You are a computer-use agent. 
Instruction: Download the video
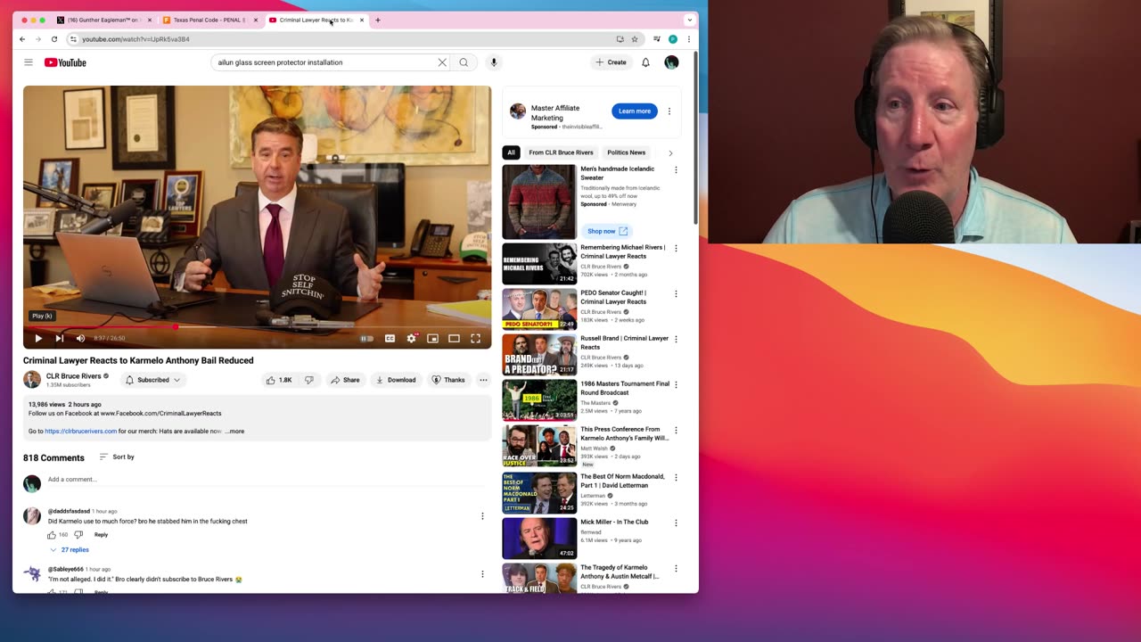(x=396, y=380)
